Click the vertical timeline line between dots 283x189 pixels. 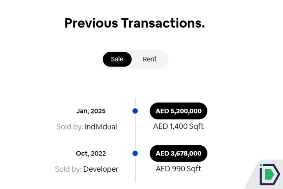click(x=135, y=132)
